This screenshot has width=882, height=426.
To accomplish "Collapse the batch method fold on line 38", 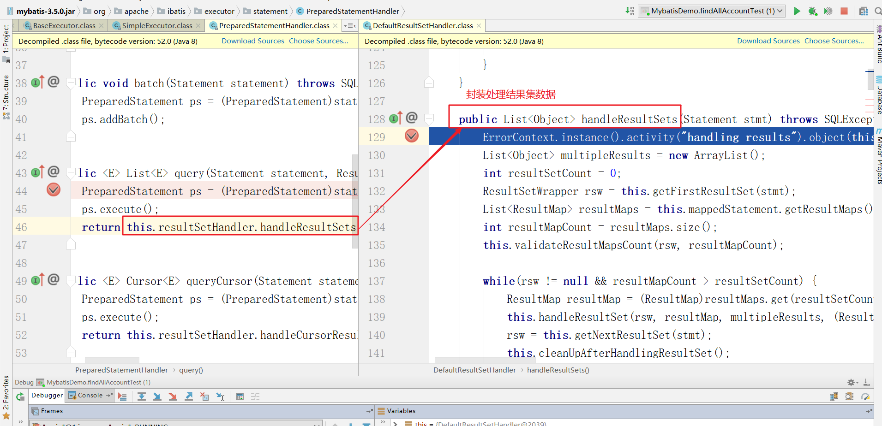I will click(71, 83).
